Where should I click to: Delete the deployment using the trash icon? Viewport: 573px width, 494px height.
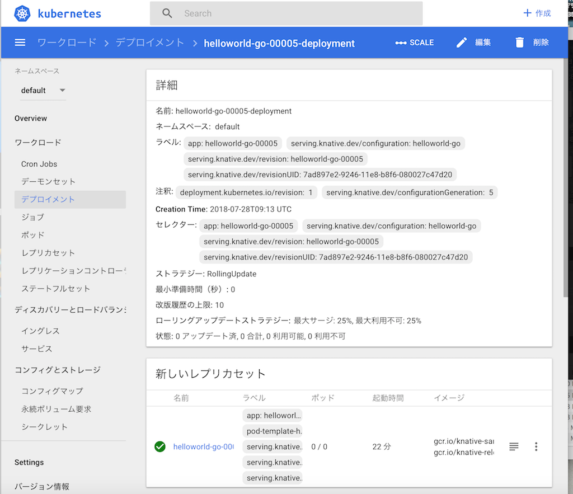(x=519, y=42)
